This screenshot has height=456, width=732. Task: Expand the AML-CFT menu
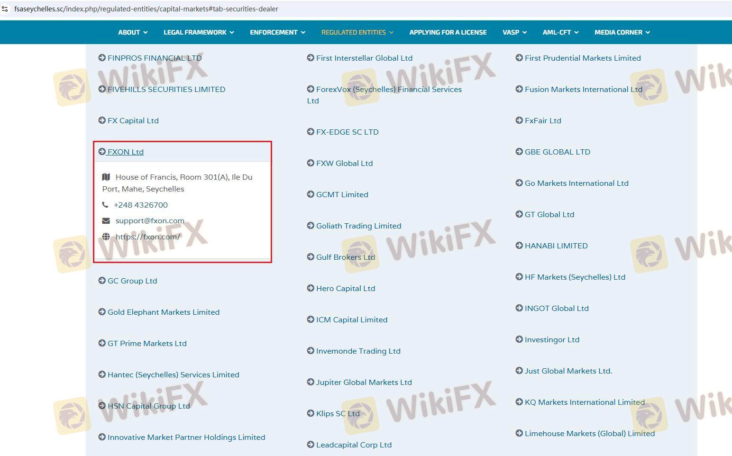(x=560, y=32)
